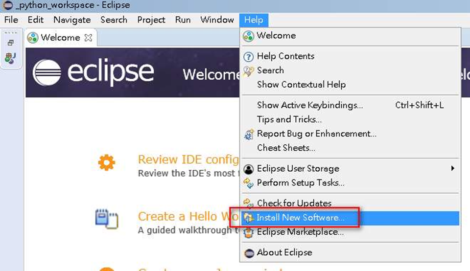Choose Tips and Tricks...
The height and width of the screenshot is (271, 470).
[350, 119]
